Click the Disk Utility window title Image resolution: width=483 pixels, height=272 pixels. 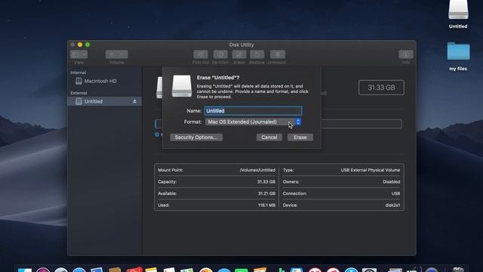click(241, 45)
